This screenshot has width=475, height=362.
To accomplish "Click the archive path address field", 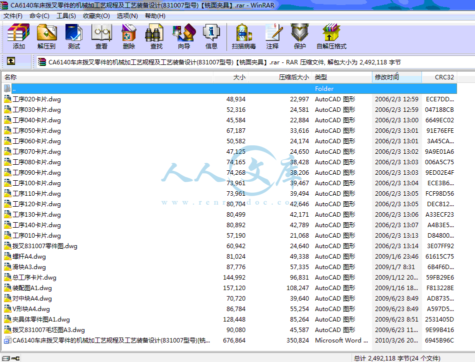I will tap(254, 62).
